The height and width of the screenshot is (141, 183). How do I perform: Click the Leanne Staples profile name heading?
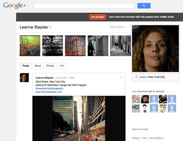(x=34, y=27)
